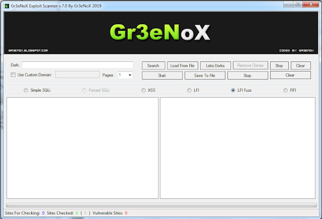Image resolution: width=322 pixels, height=219 pixels.
Task: Switch scan mode to RFI
Action: (286, 91)
